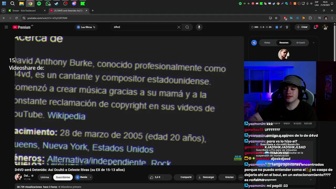
Task: Start voice search with microphone icon
Action: (x=199, y=27)
